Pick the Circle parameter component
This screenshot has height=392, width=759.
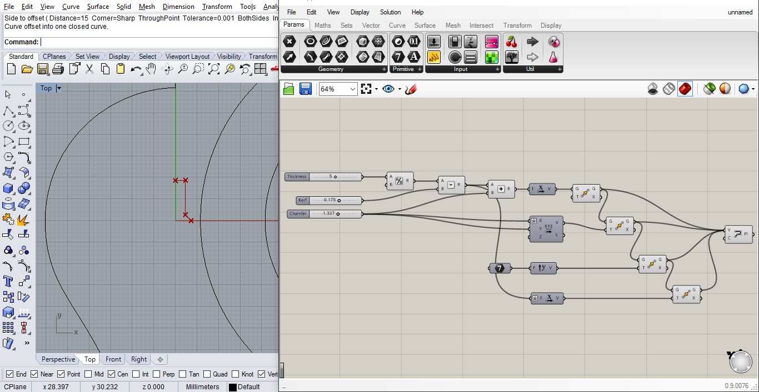311,42
